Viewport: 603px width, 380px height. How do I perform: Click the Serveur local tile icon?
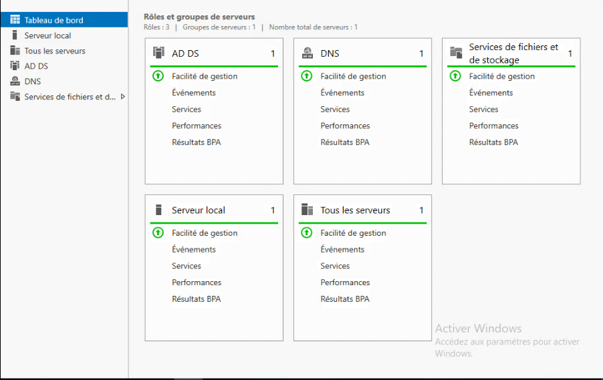pyautogui.click(x=158, y=210)
